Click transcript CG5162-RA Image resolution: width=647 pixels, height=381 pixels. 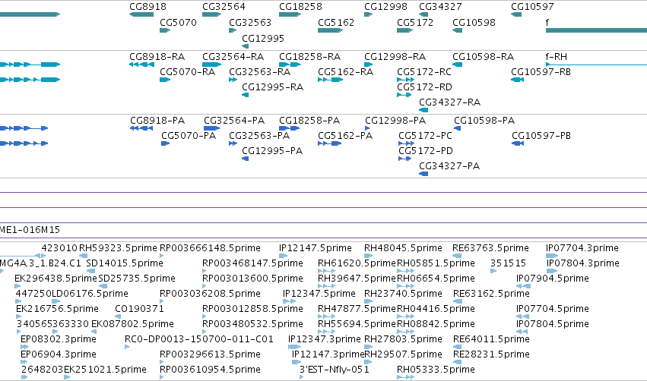click(x=345, y=72)
